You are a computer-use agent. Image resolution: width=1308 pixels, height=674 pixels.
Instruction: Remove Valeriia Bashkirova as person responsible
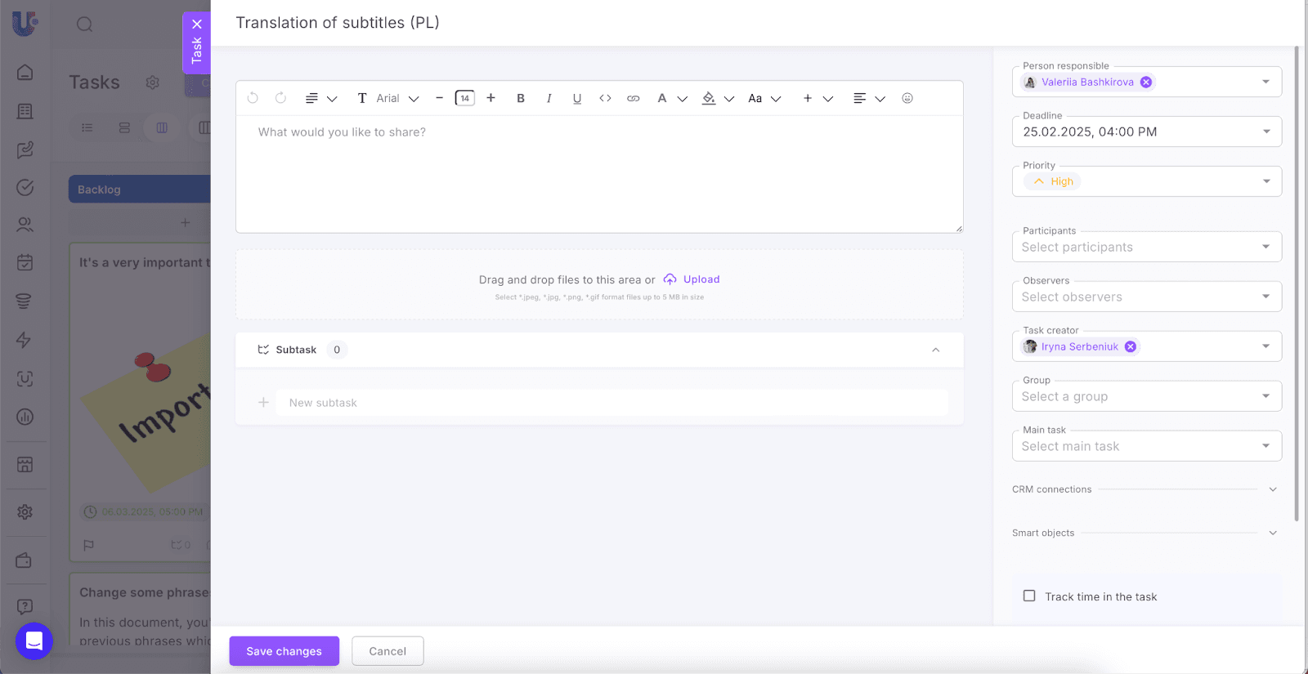pos(1146,83)
